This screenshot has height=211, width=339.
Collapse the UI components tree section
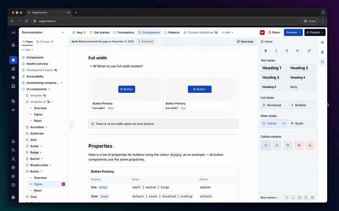(x=48, y=89)
